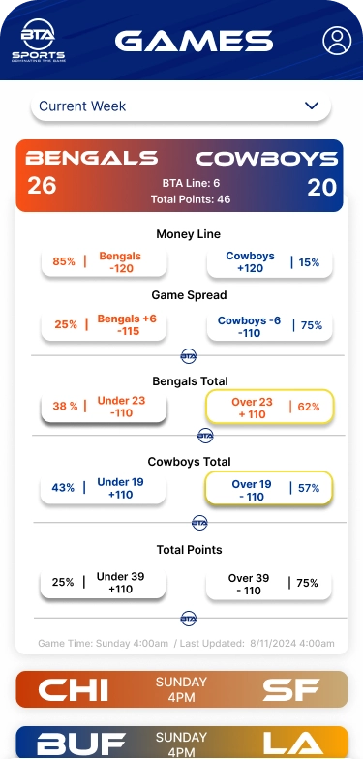Open the Current Week selector
Image resolution: width=363 pixels, height=759 pixels.
[181, 106]
